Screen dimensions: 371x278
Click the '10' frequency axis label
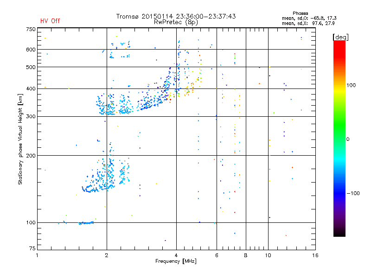coord(268,255)
